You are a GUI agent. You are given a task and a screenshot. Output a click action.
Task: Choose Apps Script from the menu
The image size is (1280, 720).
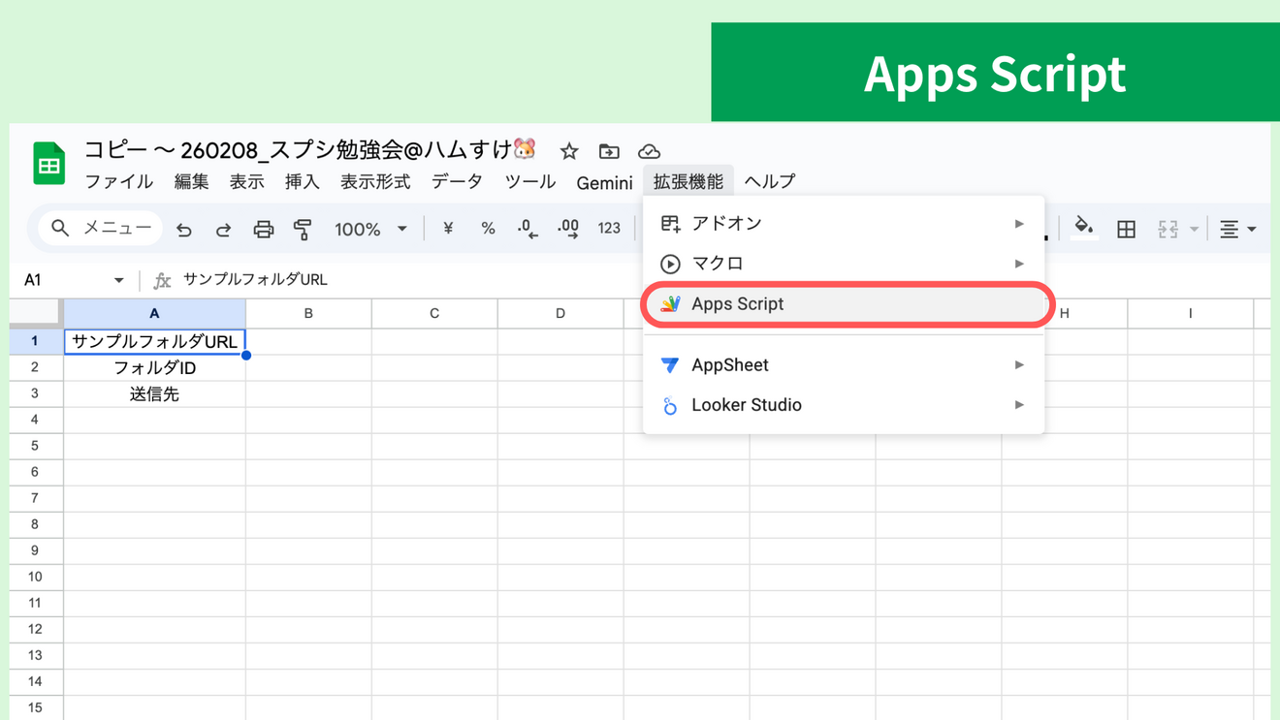tap(844, 304)
